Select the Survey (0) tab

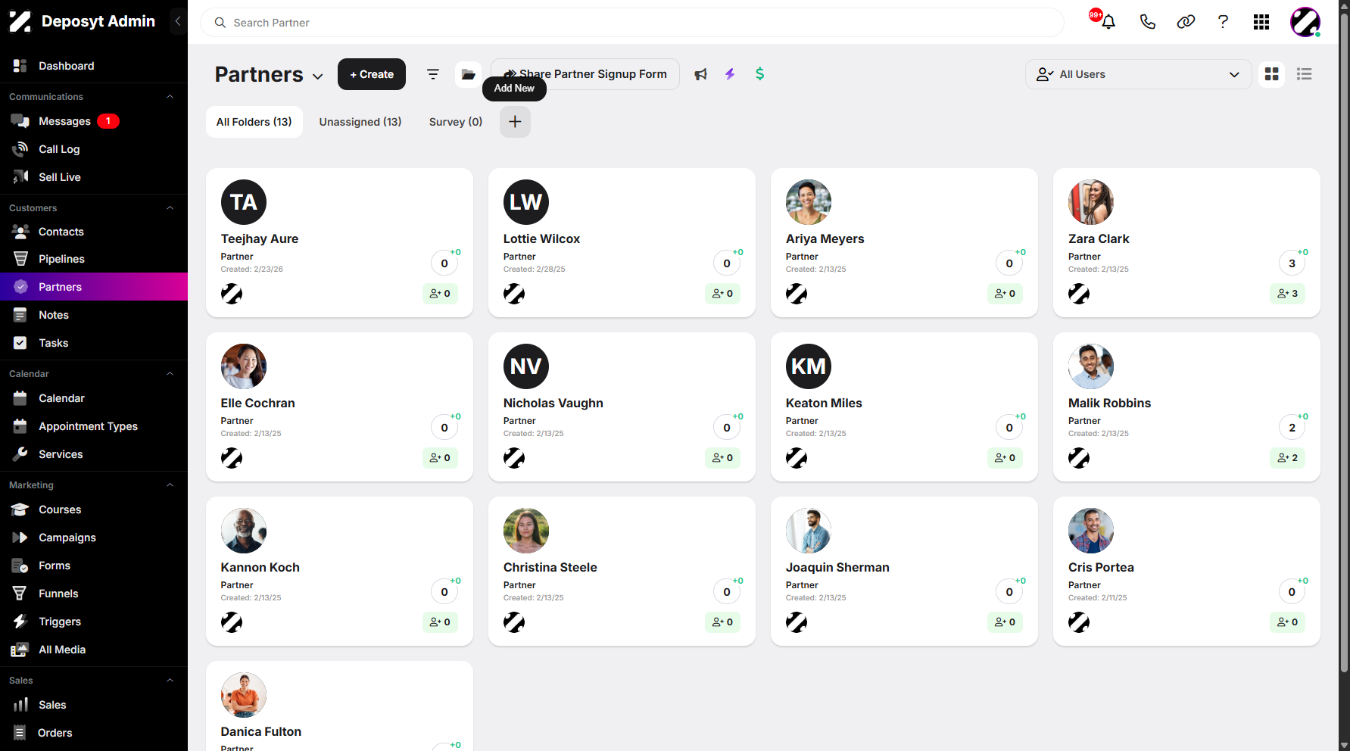(x=456, y=122)
